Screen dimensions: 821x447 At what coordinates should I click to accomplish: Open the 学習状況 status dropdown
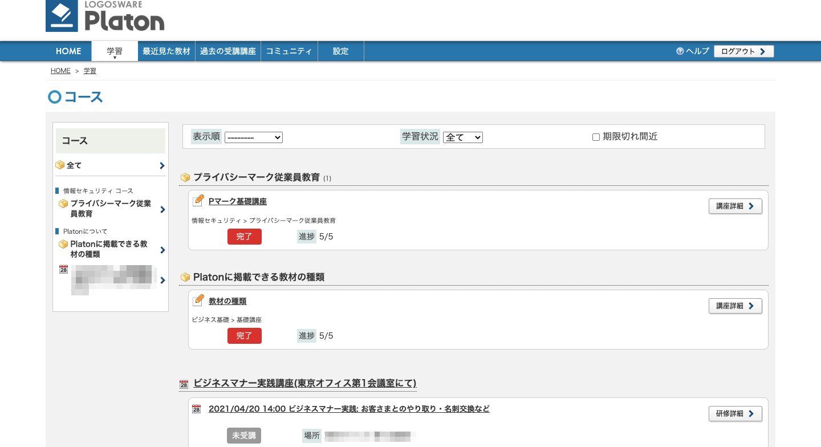[462, 137]
